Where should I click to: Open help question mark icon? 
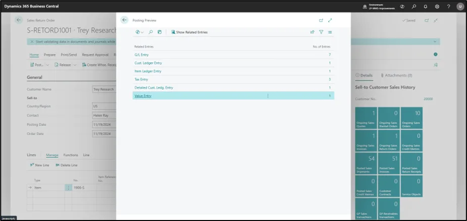[448, 7]
